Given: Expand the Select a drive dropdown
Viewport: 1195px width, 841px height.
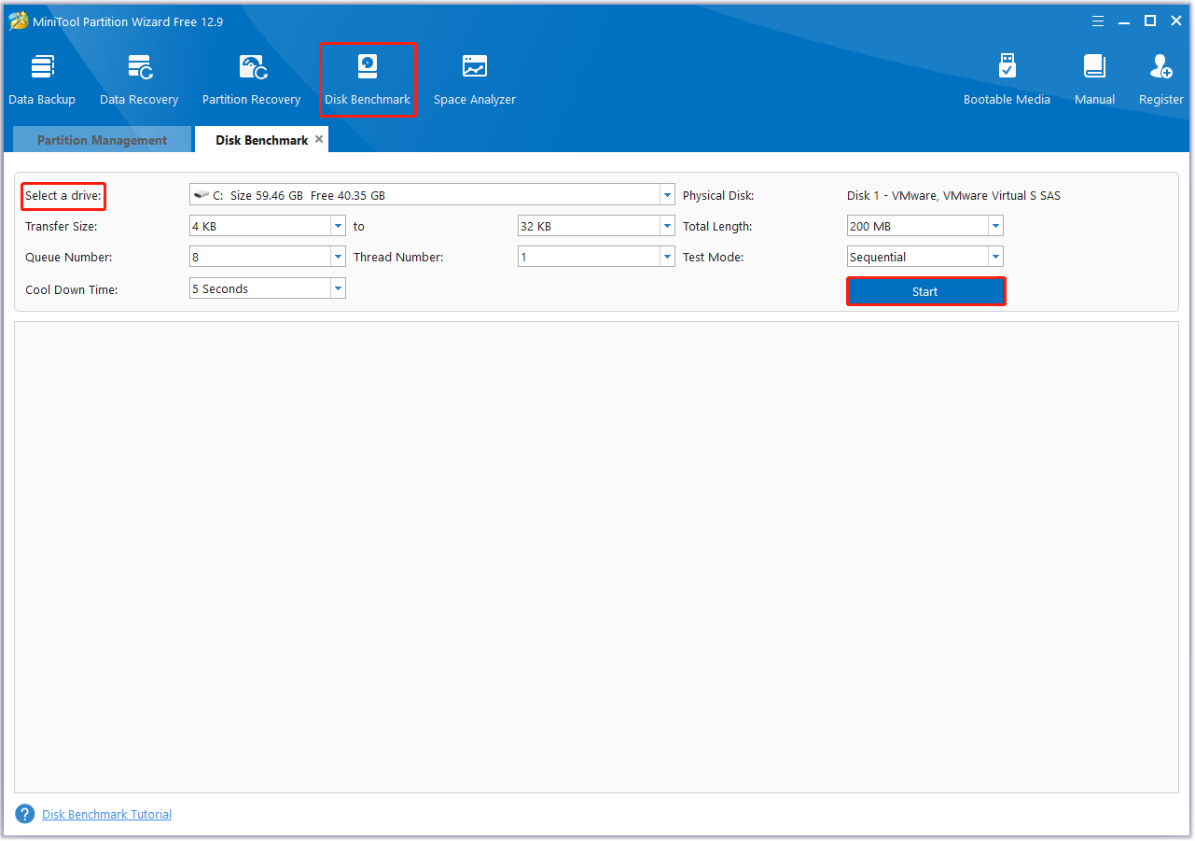Looking at the screenshot, I should click(666, 195).
